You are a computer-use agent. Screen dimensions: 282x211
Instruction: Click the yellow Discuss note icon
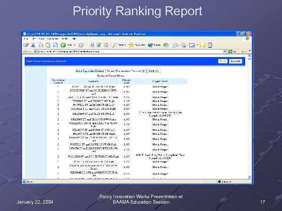pos(202,45)
